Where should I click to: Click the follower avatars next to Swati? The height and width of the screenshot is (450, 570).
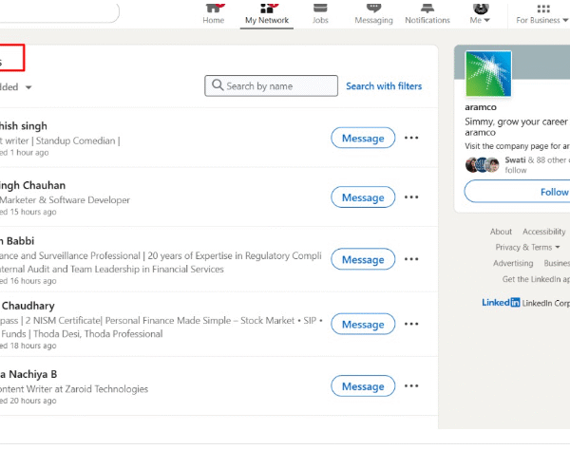pyautogui.click(x=483, y=165)
